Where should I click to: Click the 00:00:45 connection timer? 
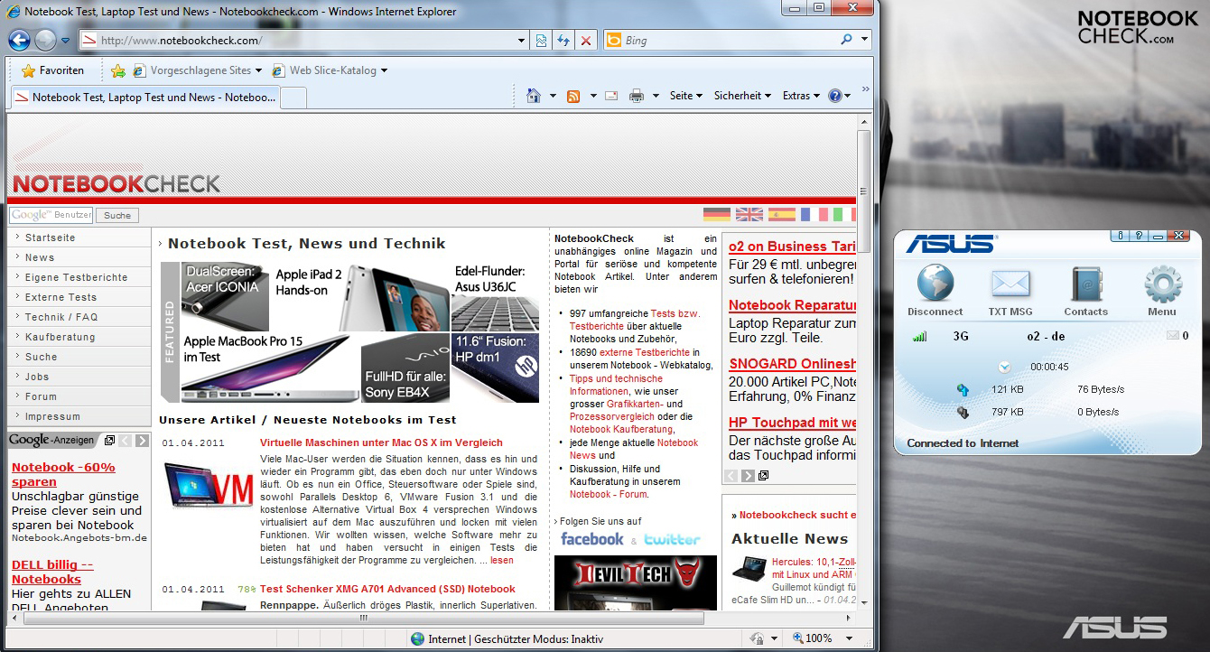coord(1049,367)
